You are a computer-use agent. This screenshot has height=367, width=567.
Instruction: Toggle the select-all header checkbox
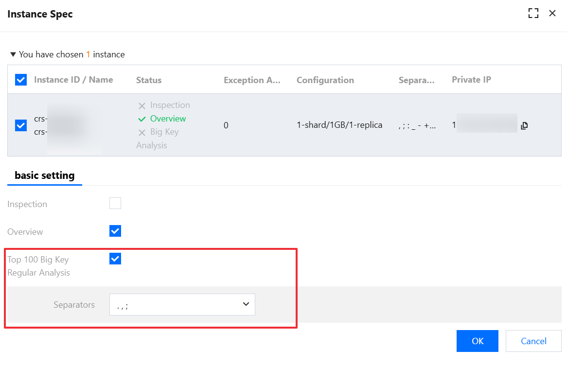(21, 80)
